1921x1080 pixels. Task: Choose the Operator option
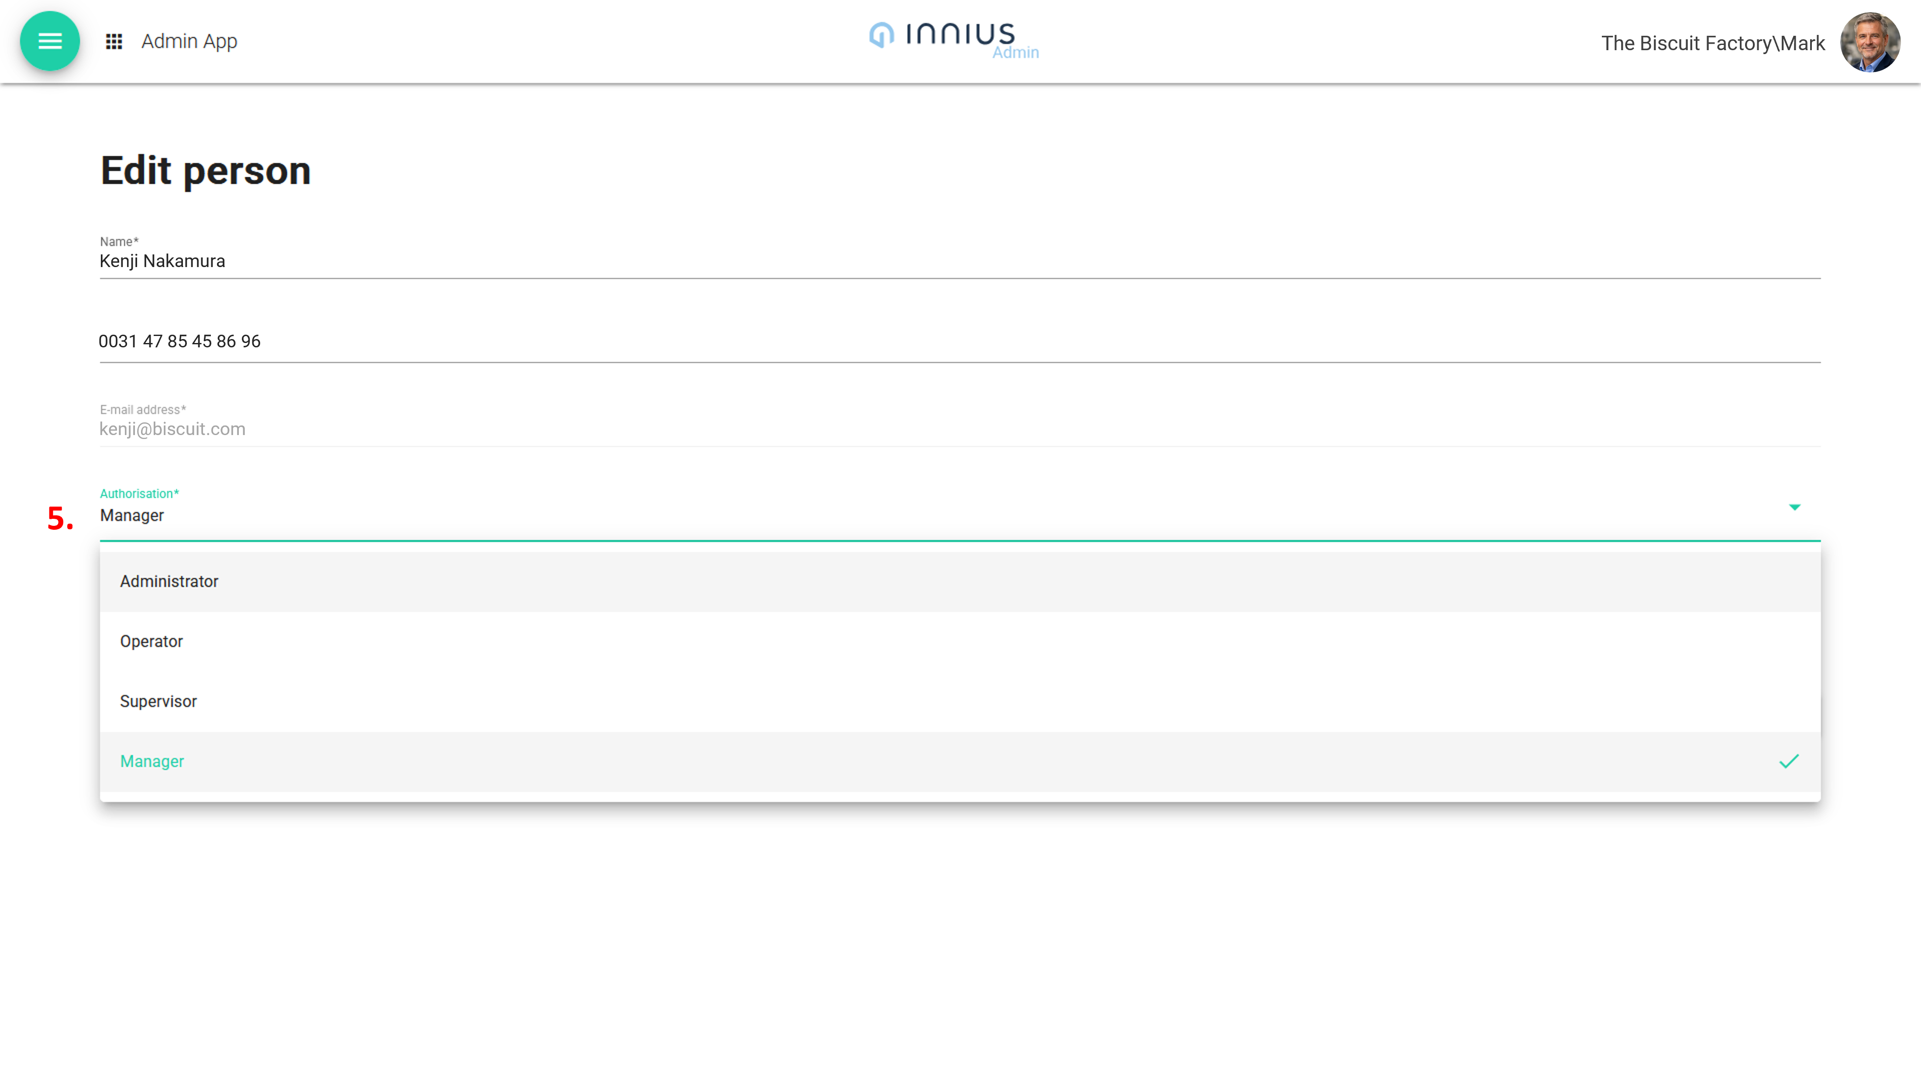point(151,641)
